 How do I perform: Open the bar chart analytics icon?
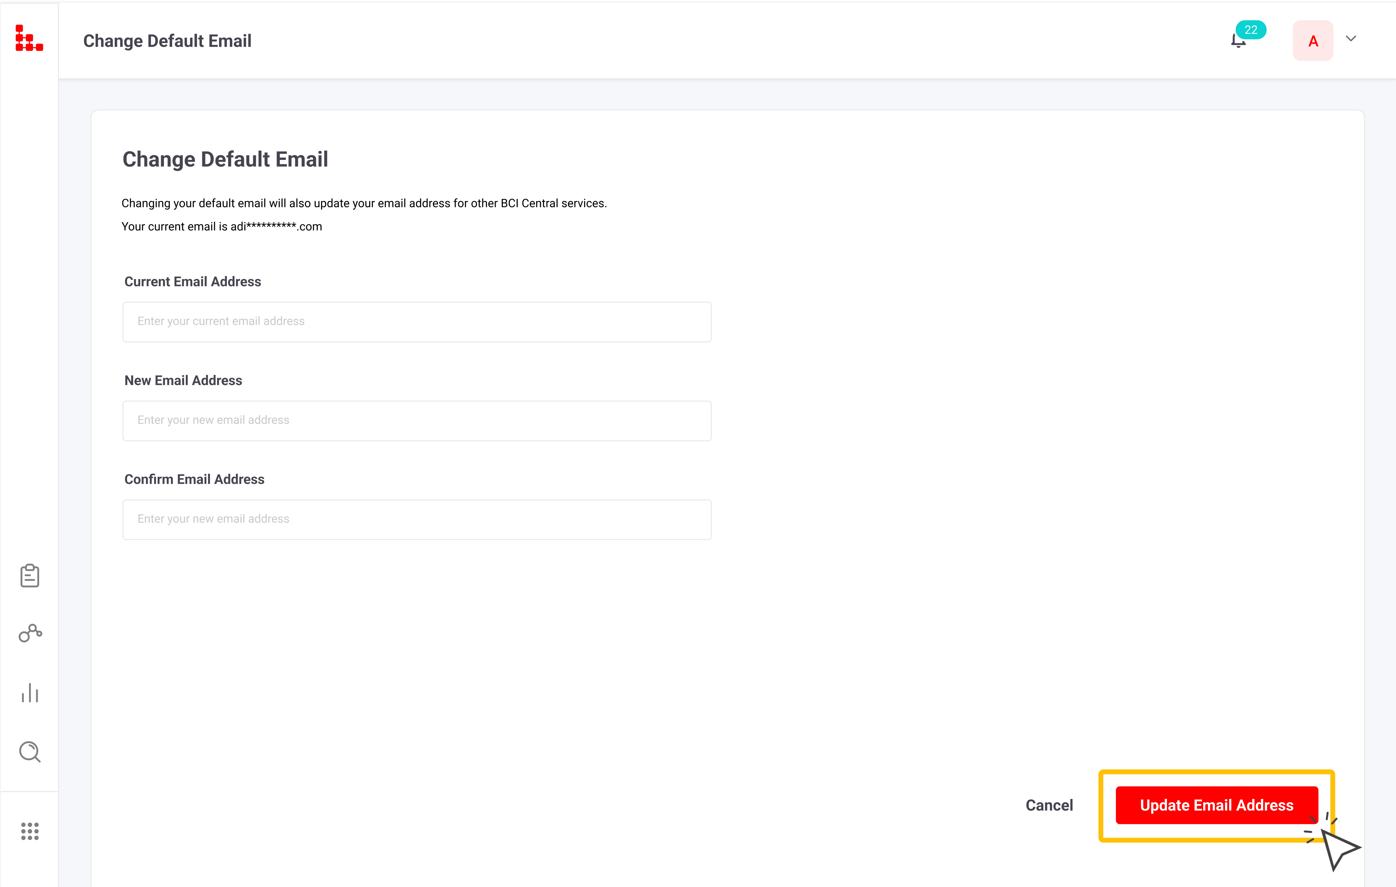coord(30,693)
